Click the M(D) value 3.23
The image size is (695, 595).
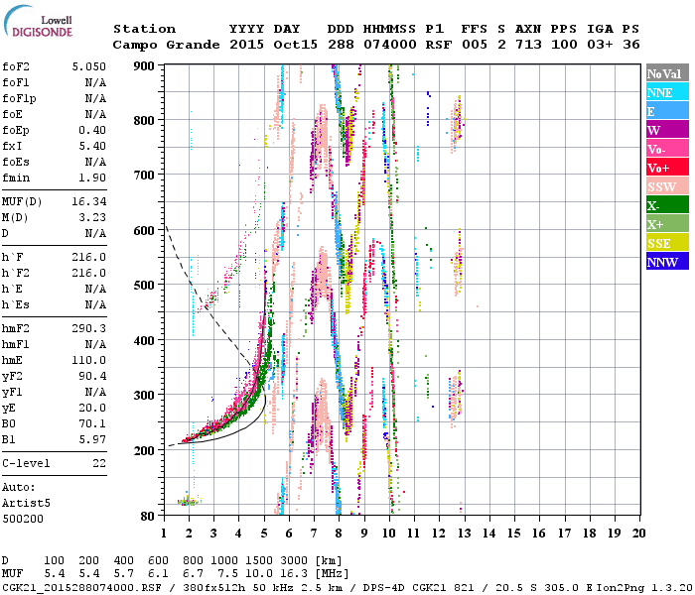pyautogui.click(x=92, y=217)
